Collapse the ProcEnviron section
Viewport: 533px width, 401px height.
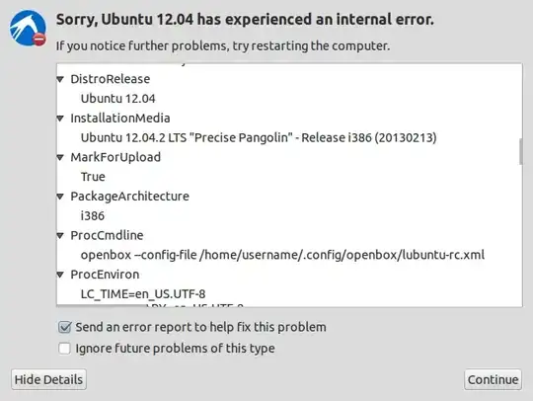click(60, 275)
